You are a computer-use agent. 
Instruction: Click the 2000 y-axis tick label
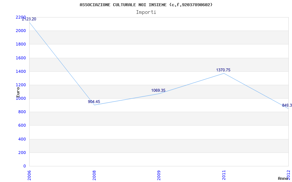tap(21, 31)
